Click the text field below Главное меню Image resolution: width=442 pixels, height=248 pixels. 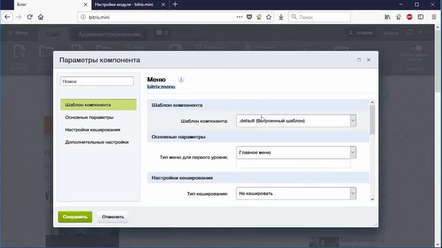point(294,164)
